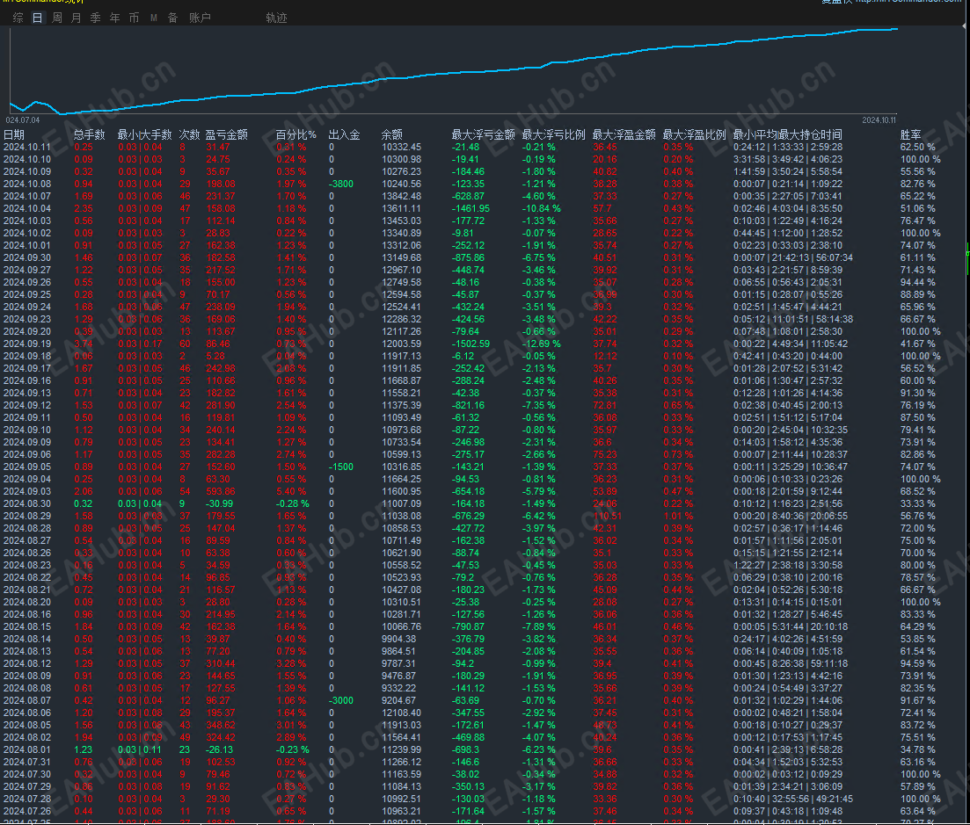The image size is (970, 825).
Task: Open the 币 currency tab
Action: (x=134, y=18)
